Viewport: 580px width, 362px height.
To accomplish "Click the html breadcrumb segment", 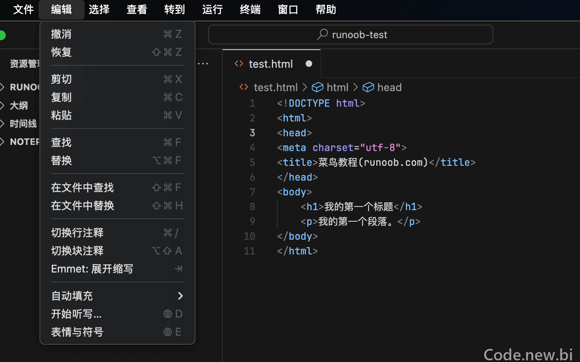I will coord(338,87).
